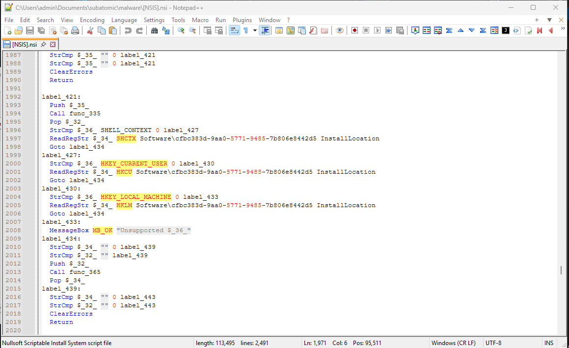
Task: Open the Language menu
Action: coord(124,20)
